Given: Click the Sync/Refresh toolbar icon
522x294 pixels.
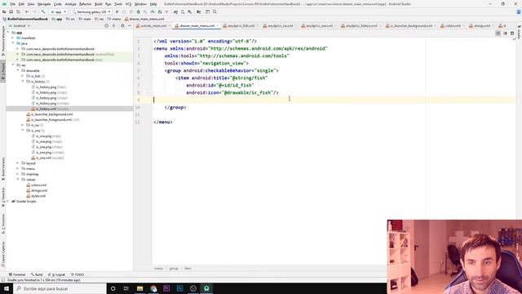Looking at the screenshot, I should tap(18, 11).
